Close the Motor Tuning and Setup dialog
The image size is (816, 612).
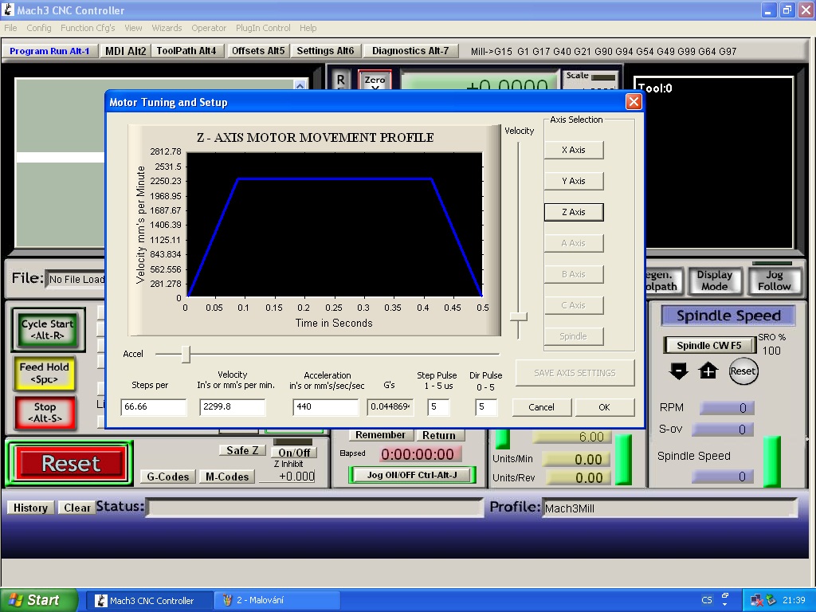point(634,102)
